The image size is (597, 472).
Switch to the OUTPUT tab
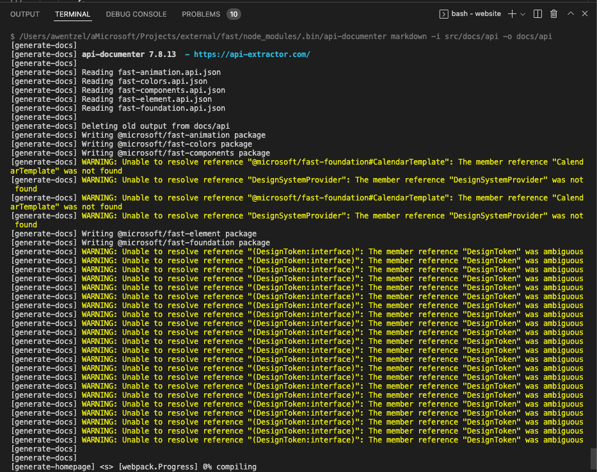(x=24, y=14)
